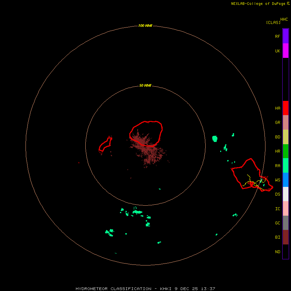Click the UK magenta color swatch

coord(286,51)
